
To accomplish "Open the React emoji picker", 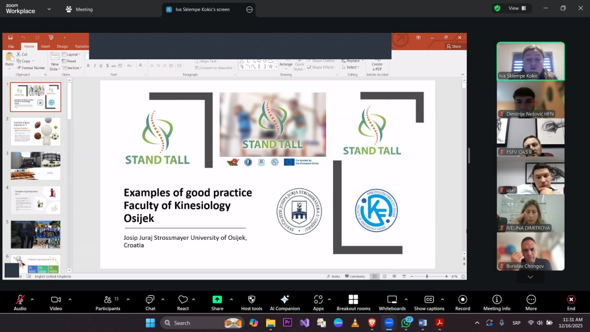I will tap(183, 303).
